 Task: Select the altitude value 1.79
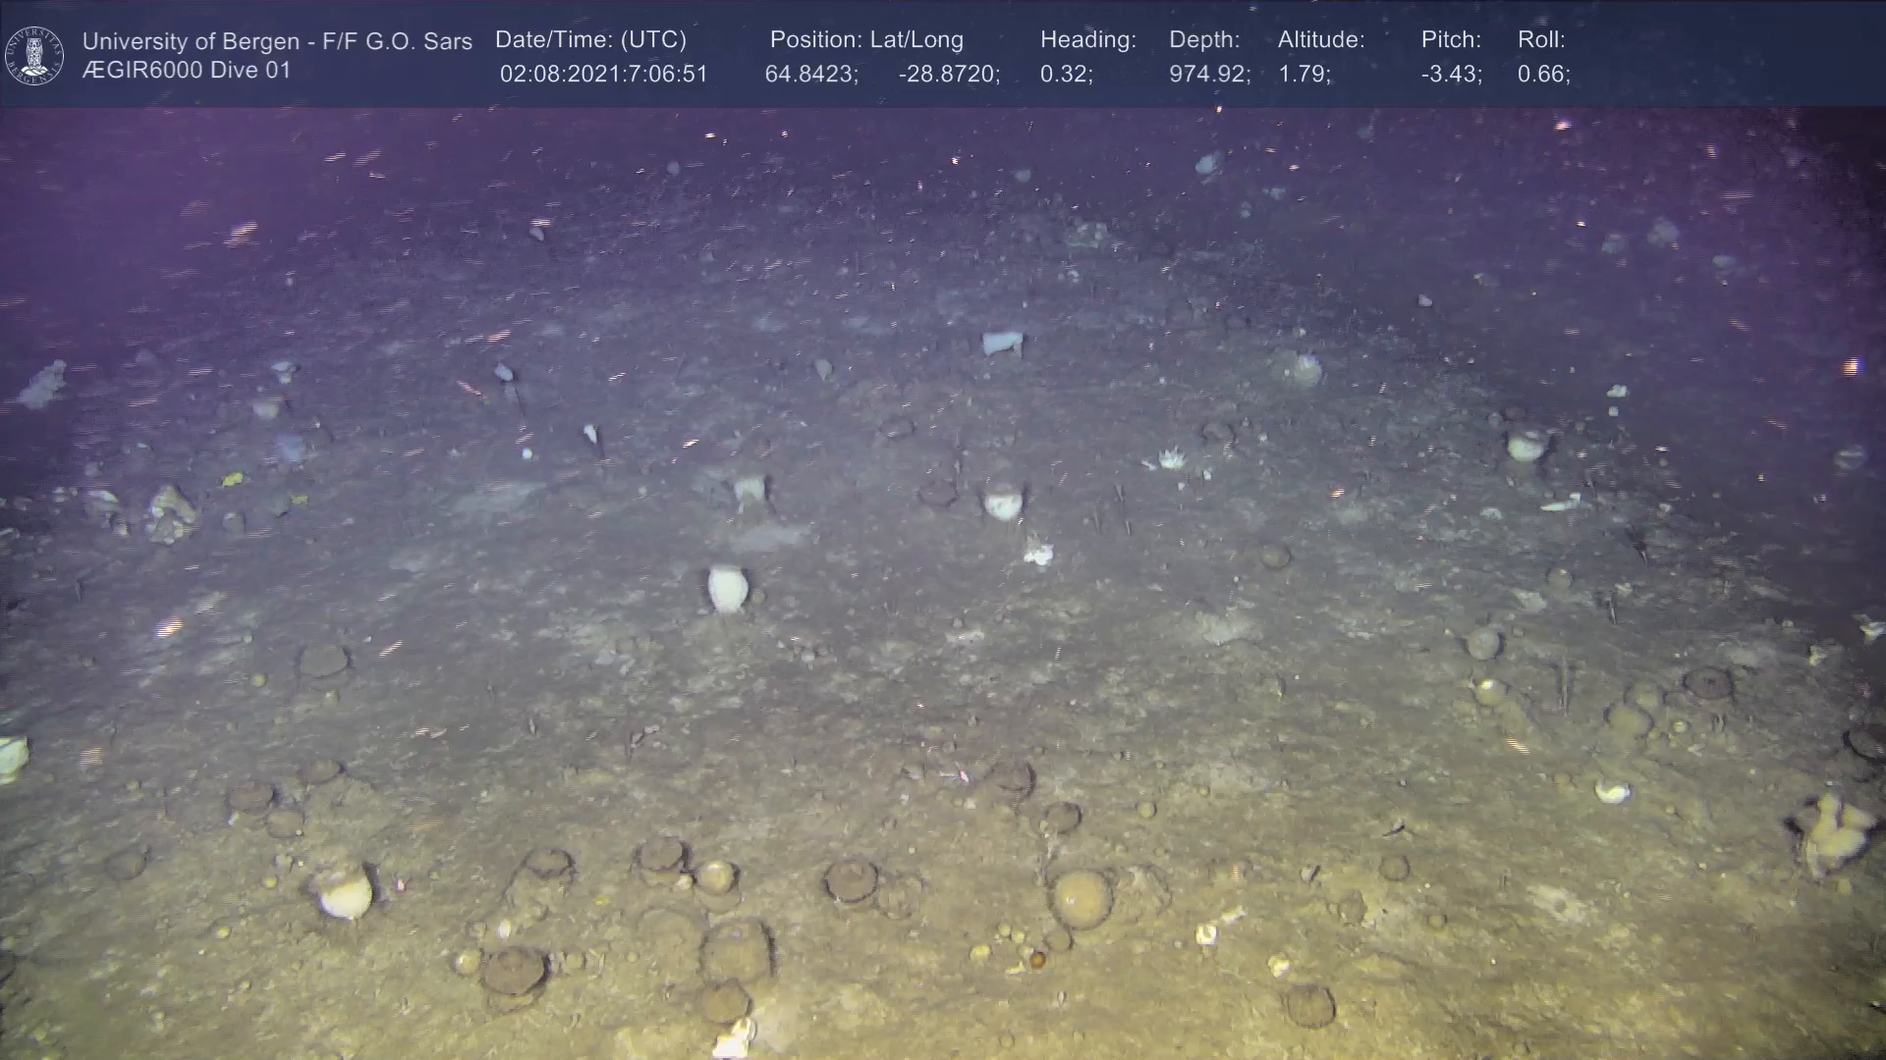1304,75
